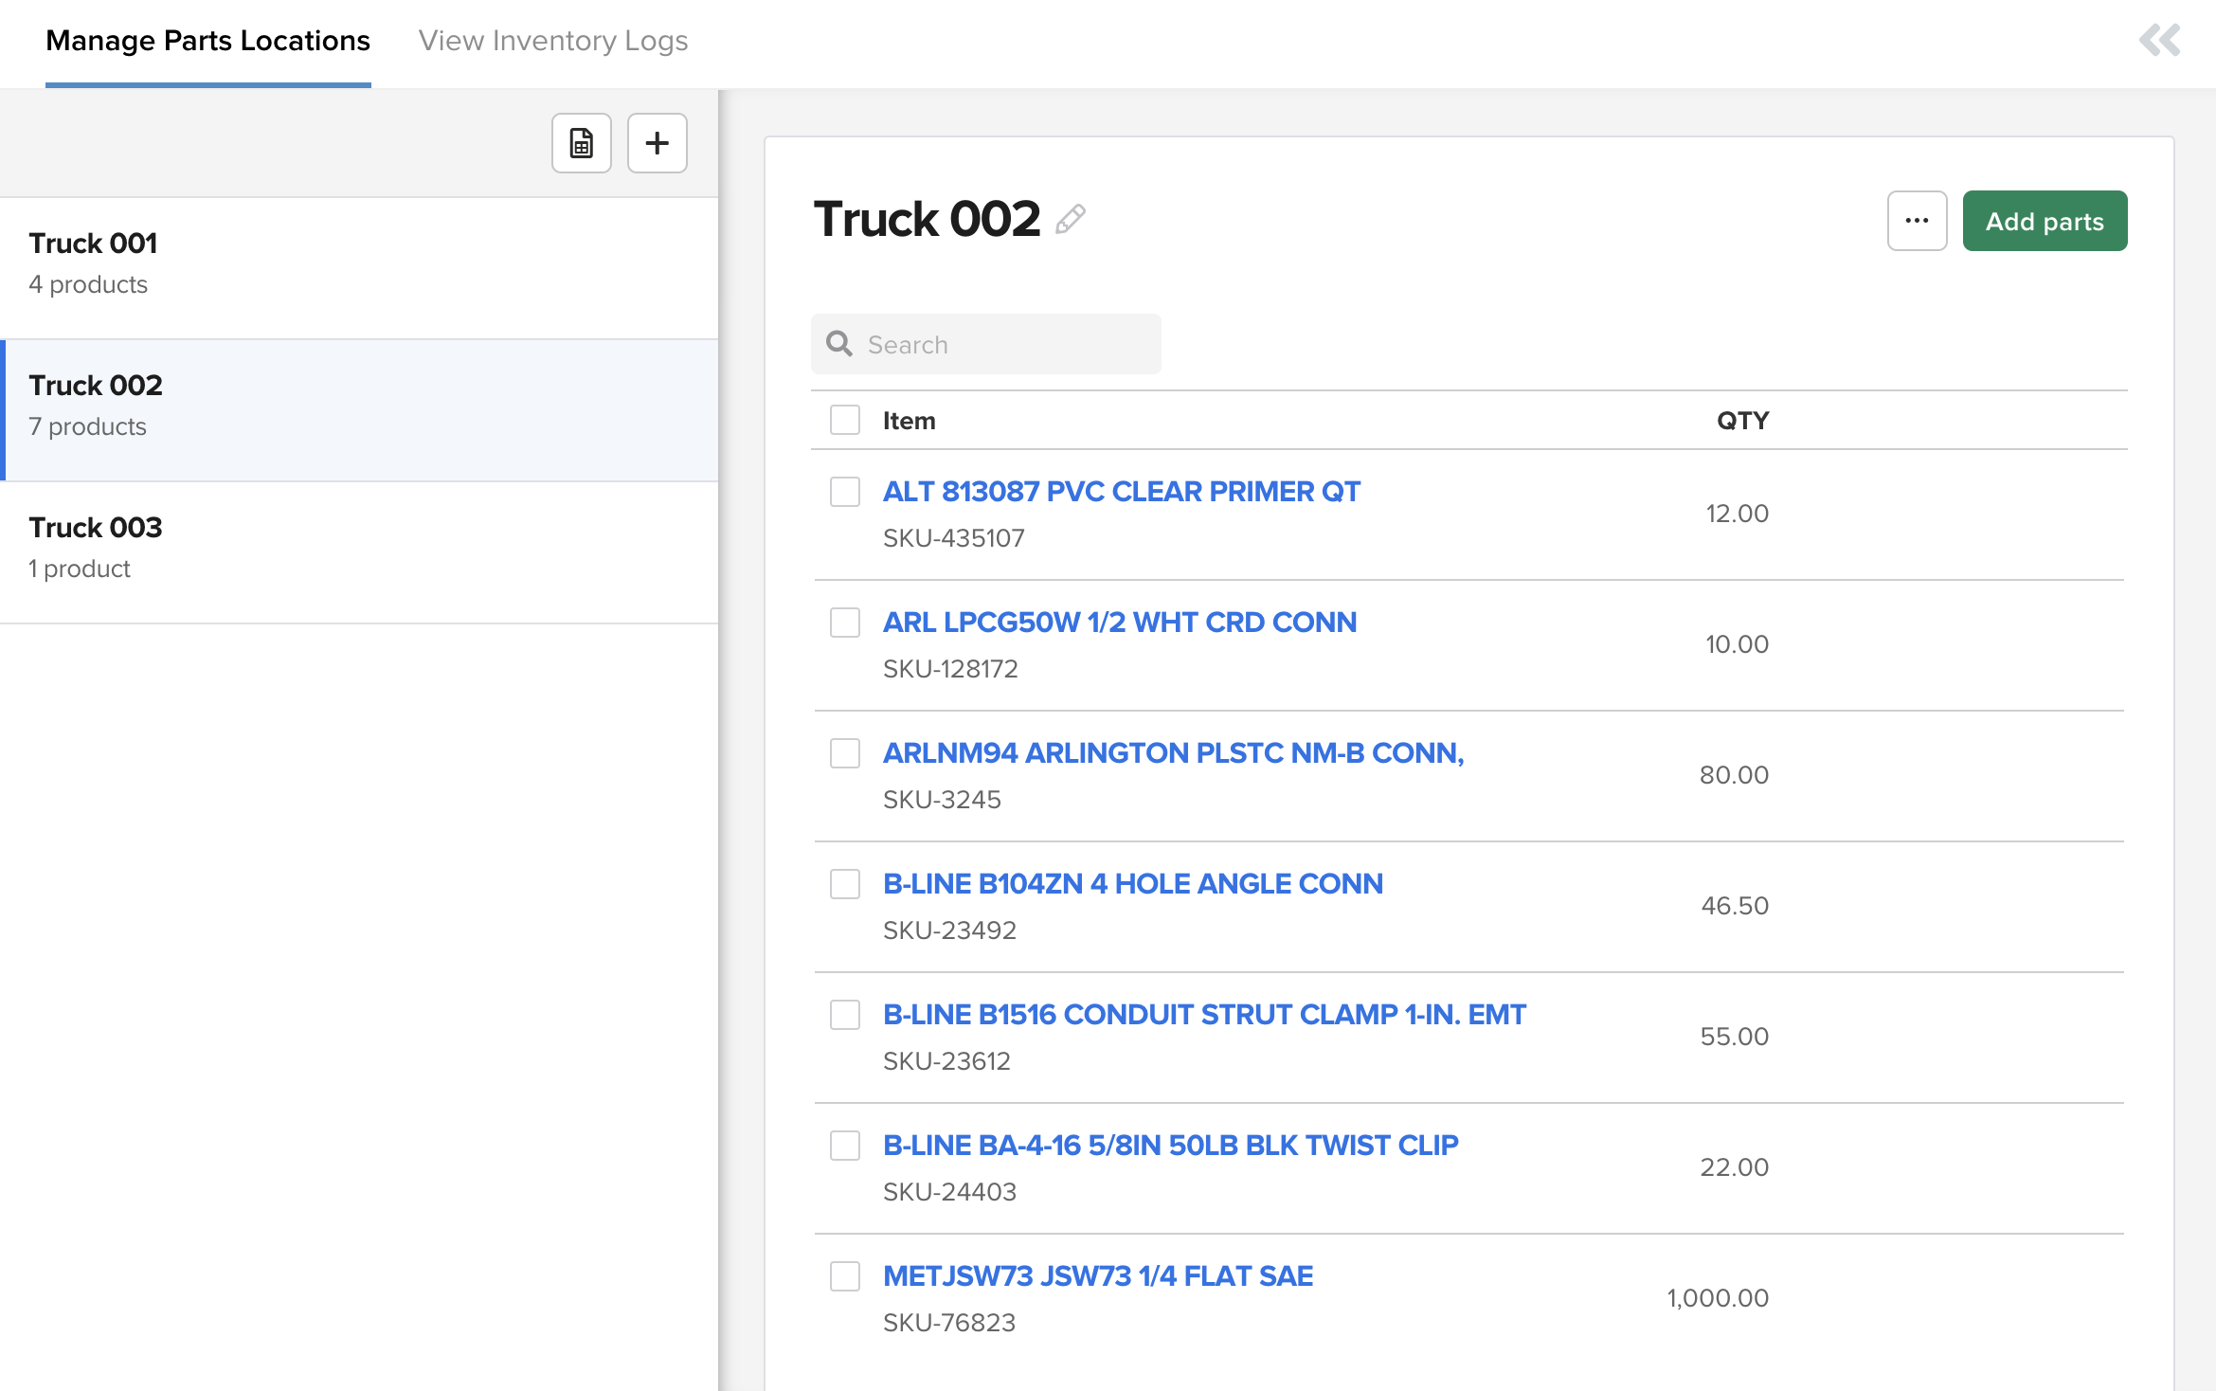Select Truck 003 in locations list
The height and width of the screenshot is (1391, 2216).
point(358,548)
